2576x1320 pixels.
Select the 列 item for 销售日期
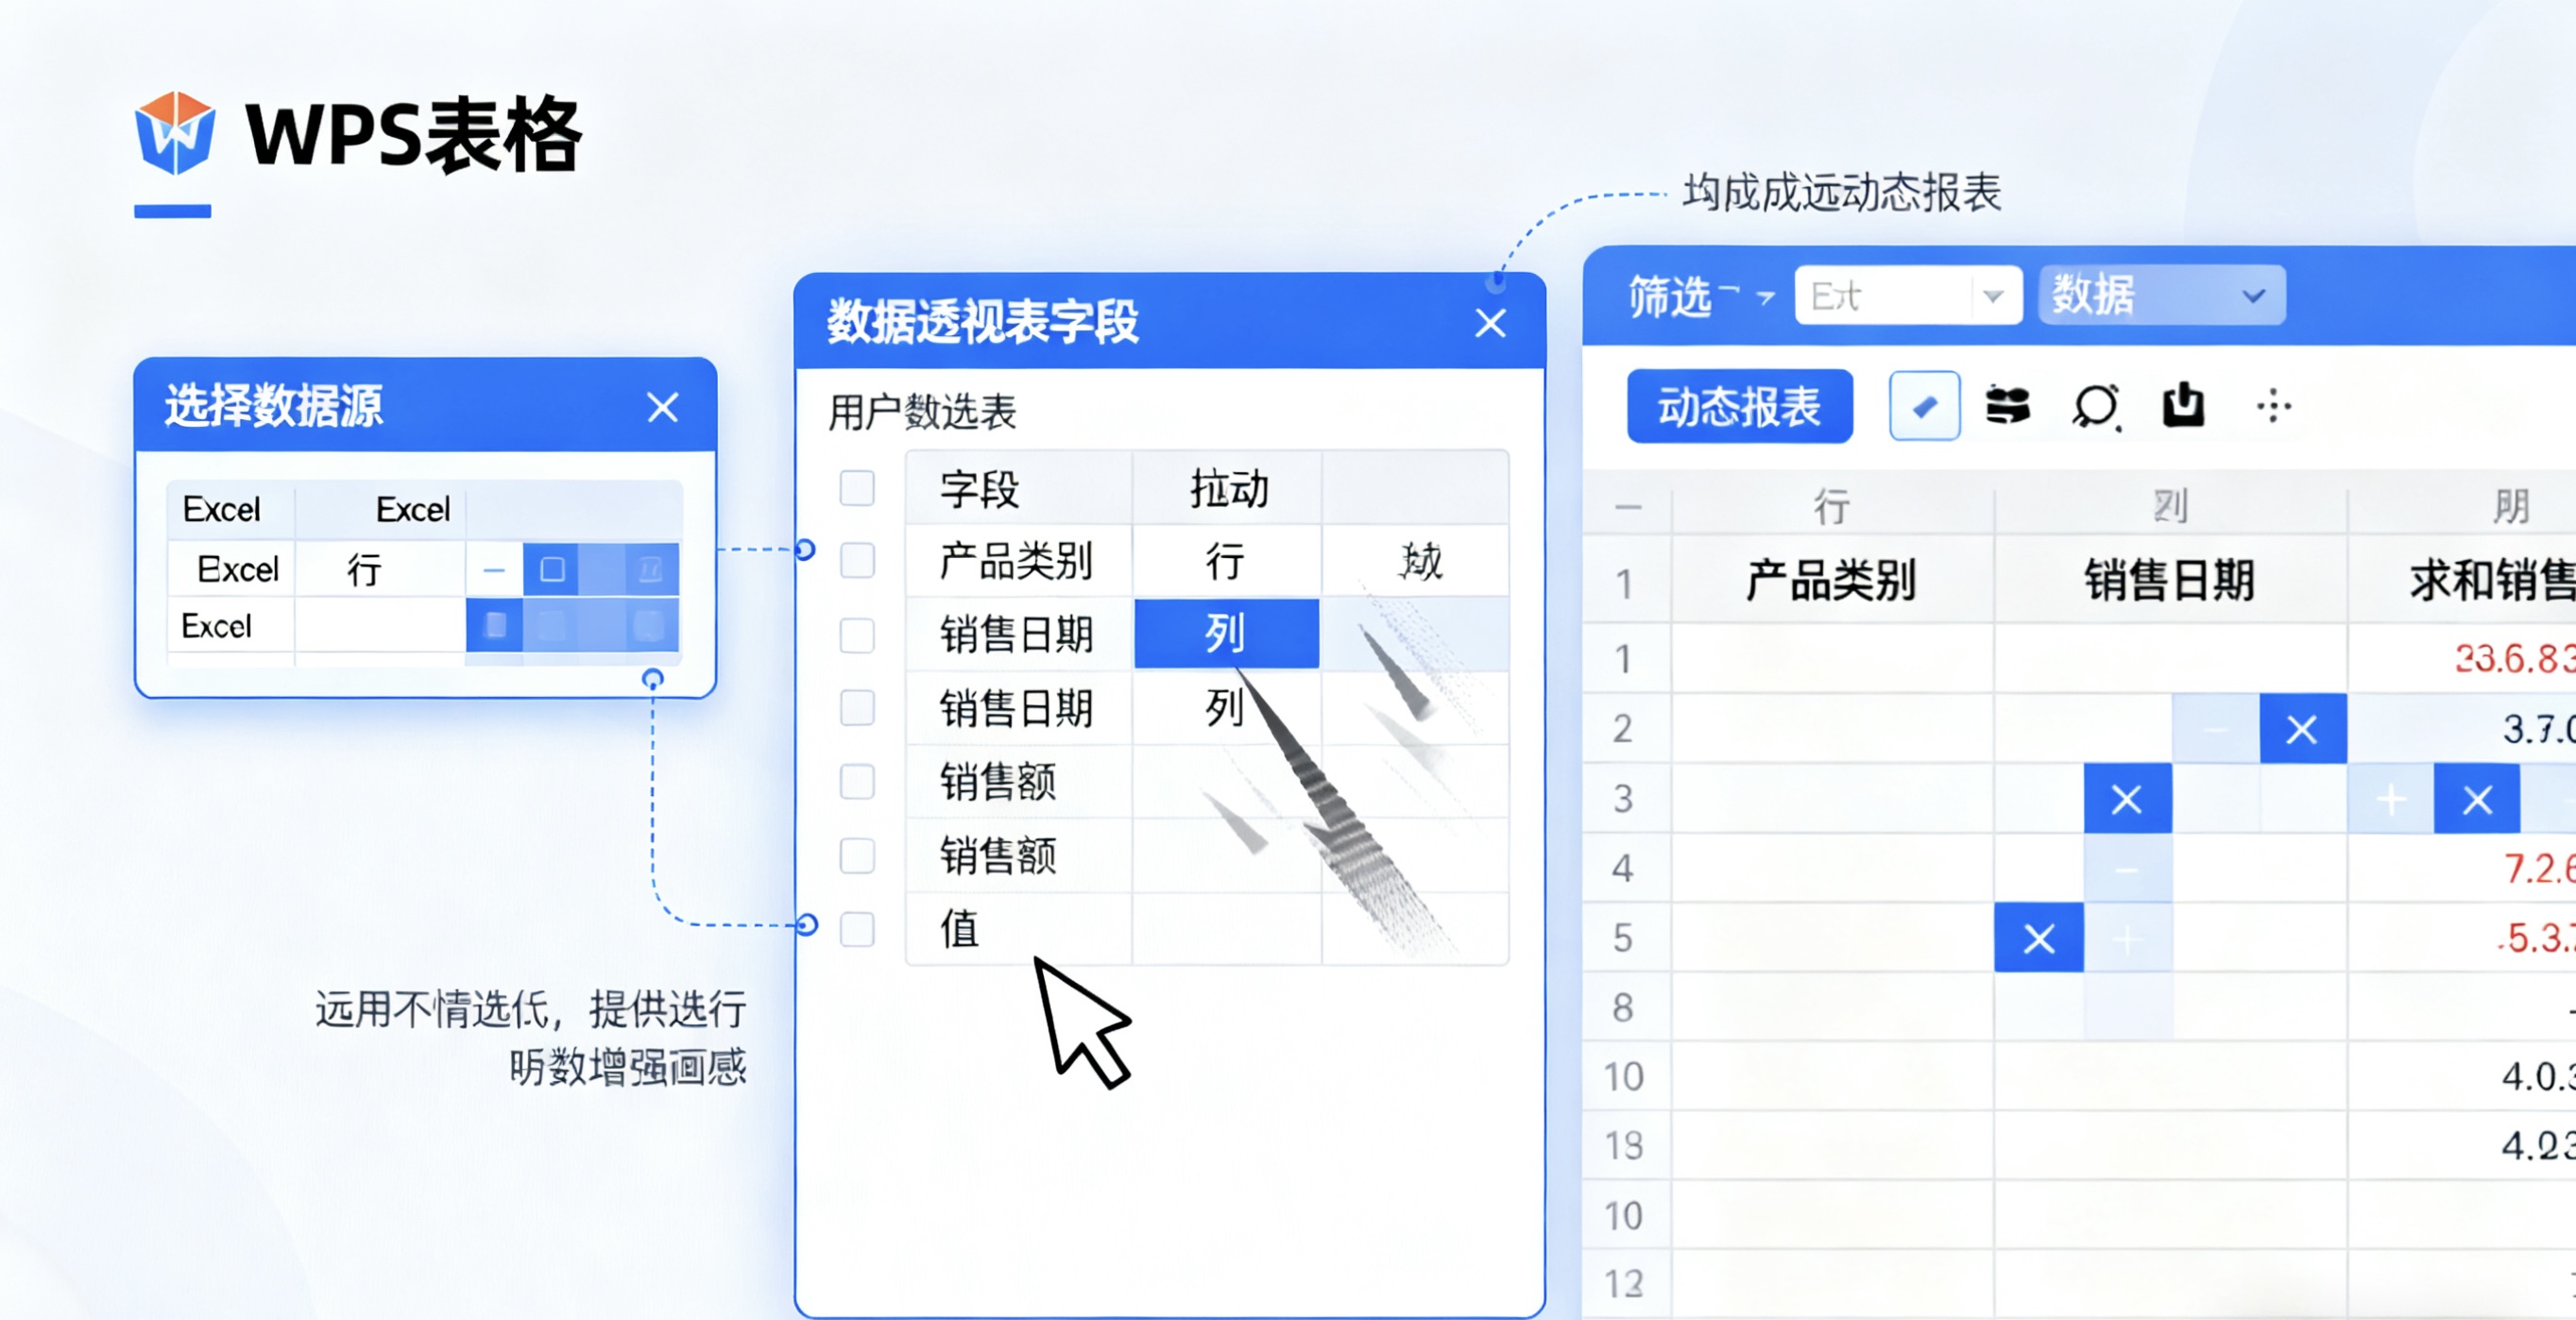(x=1226, y=632)
